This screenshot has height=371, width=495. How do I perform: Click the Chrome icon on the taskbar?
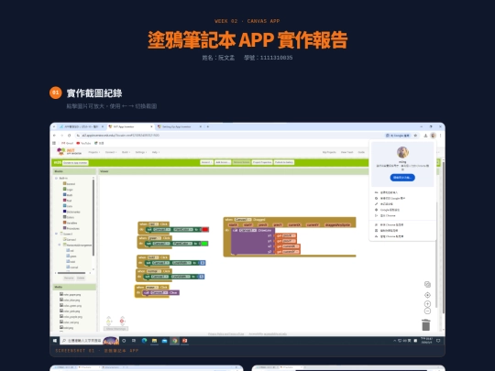(174, 341)
